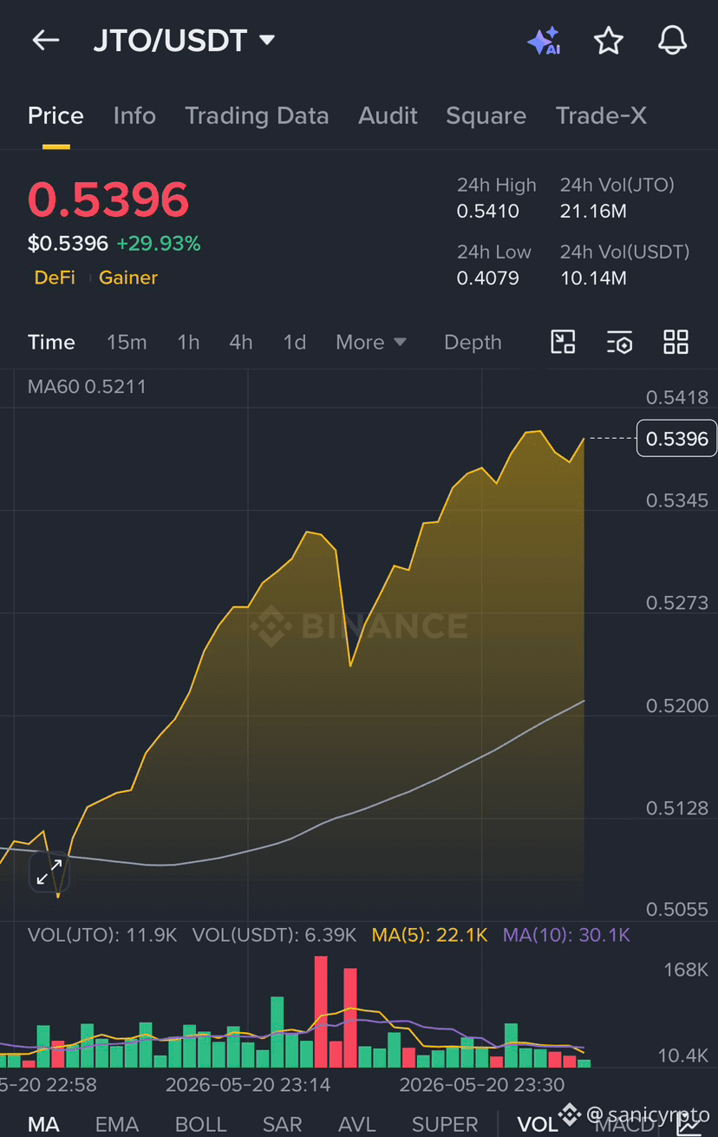718x1137 pixels.
Task: Tap the +29.93% change value
Action: 159,244
